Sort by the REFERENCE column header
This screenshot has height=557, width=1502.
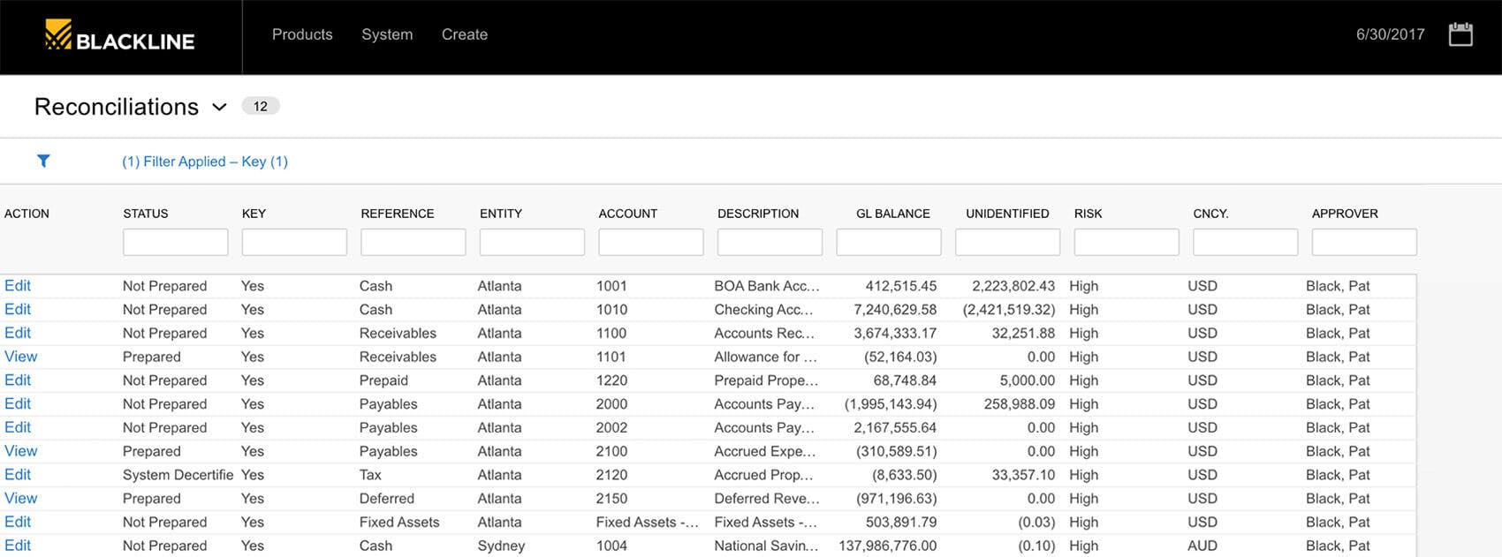pos(398,214)
